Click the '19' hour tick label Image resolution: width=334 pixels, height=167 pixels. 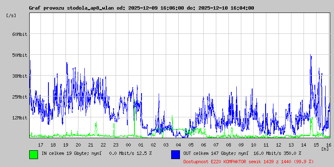[x=66, y=145]
